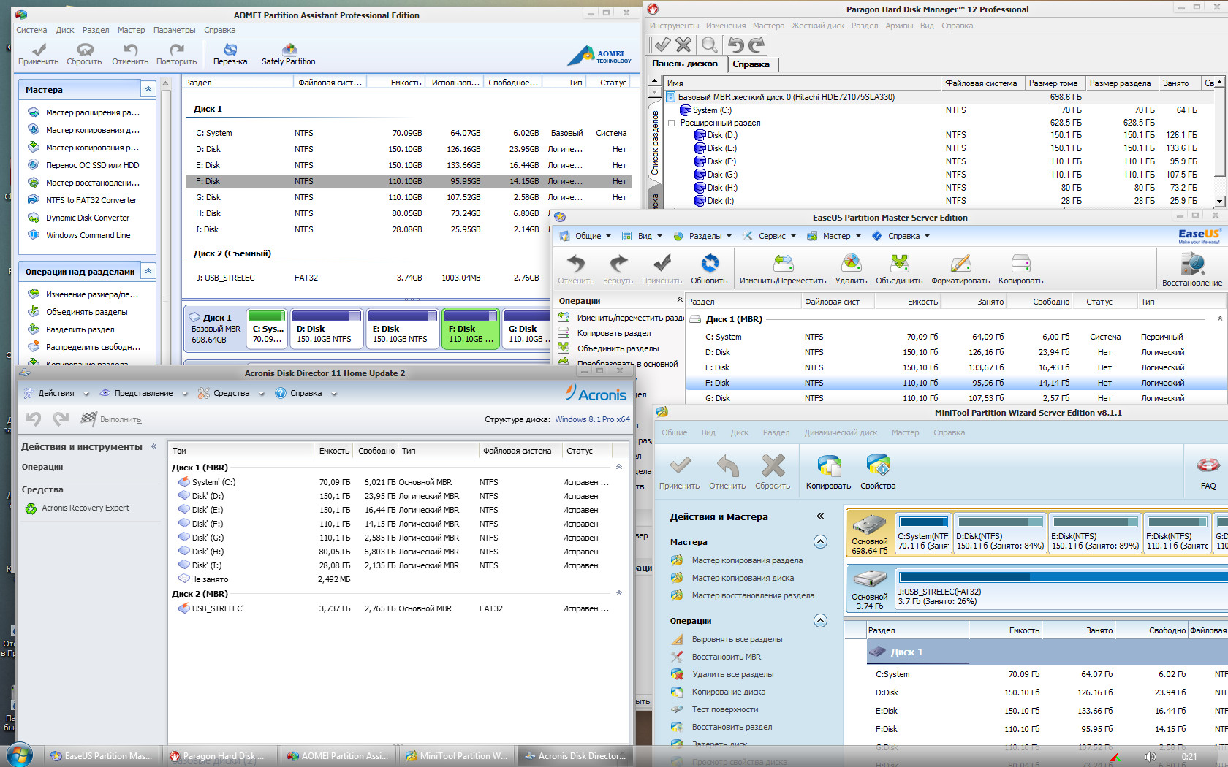Image resolution: width=1228 pixels, height=767 pixels.
Task: Select AOMEI F: Disk green partition block
Action: click(471, 328)
